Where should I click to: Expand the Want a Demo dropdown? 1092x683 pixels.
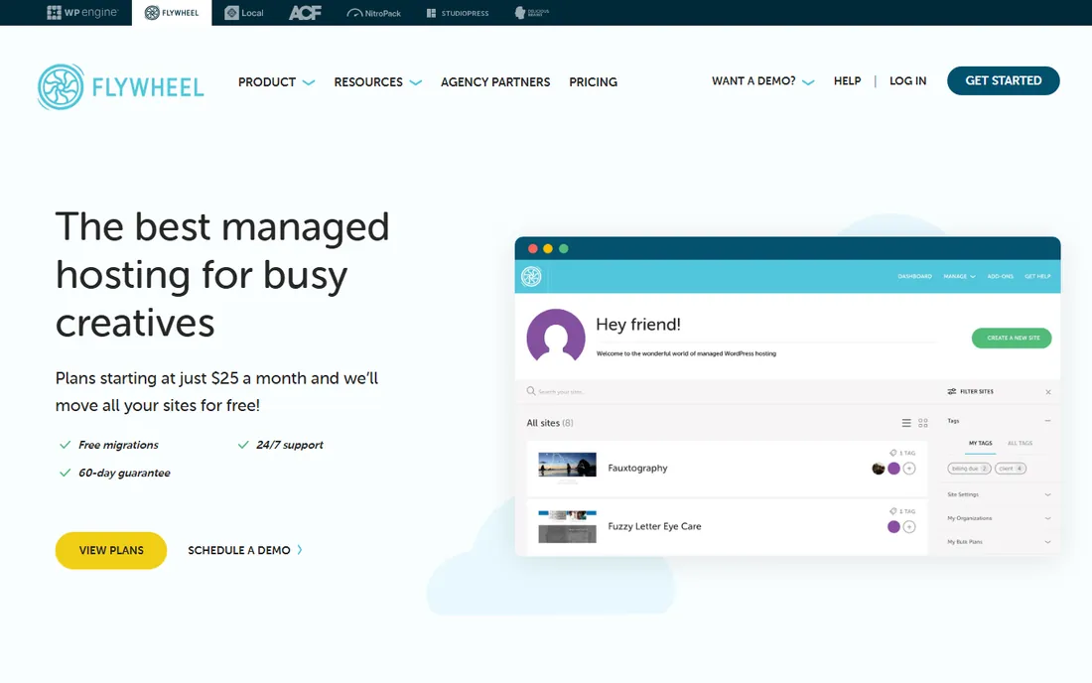click(762, 80)
